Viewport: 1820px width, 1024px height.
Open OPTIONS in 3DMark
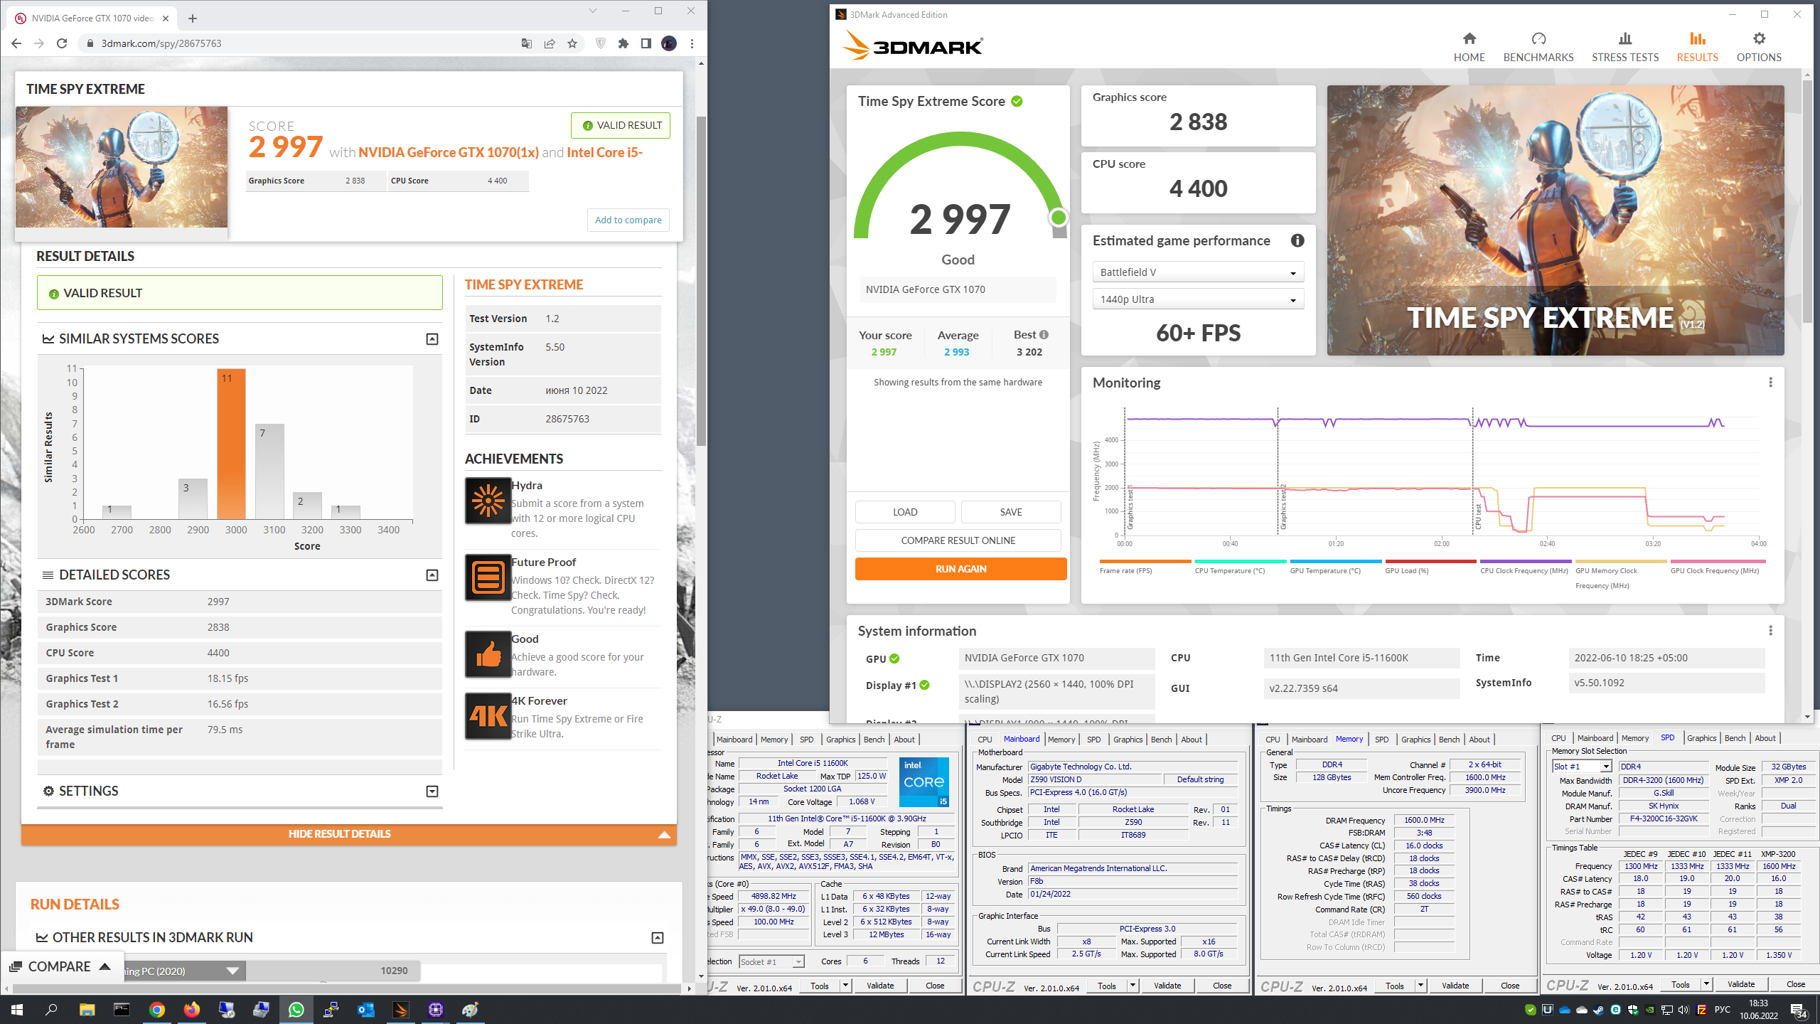tap(1759, 47)
